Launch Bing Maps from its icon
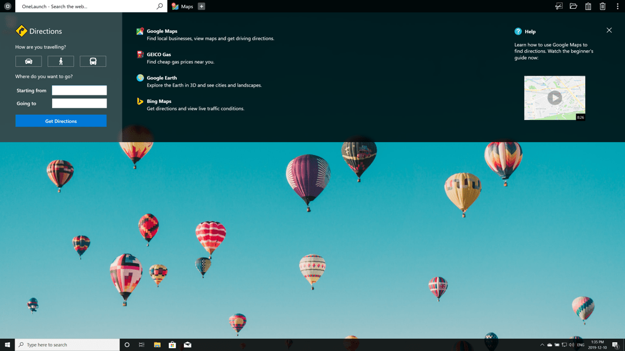625x351 pixels. (140, 101)
